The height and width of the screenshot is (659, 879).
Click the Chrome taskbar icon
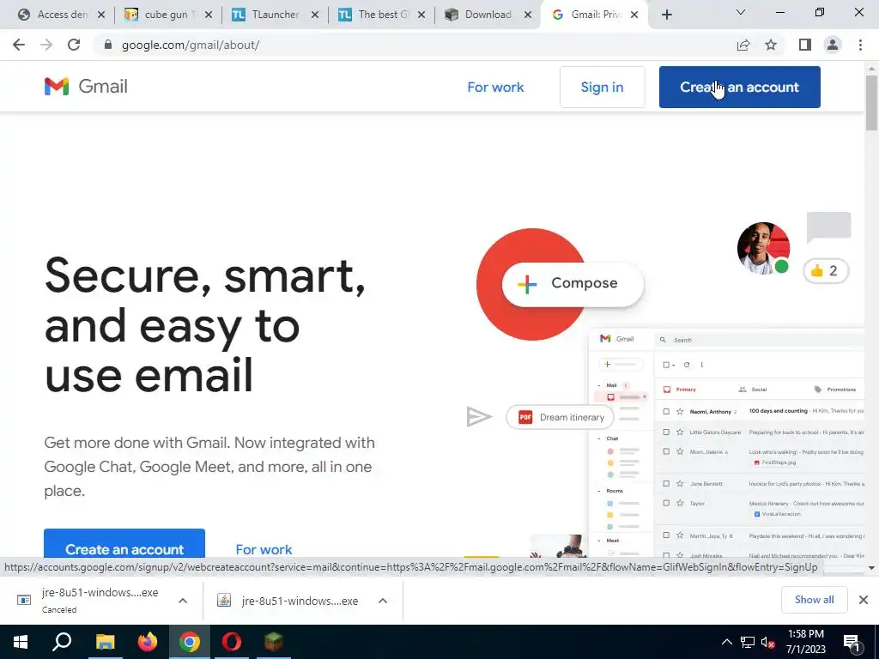pyautogui.click(x=190, y=642)
